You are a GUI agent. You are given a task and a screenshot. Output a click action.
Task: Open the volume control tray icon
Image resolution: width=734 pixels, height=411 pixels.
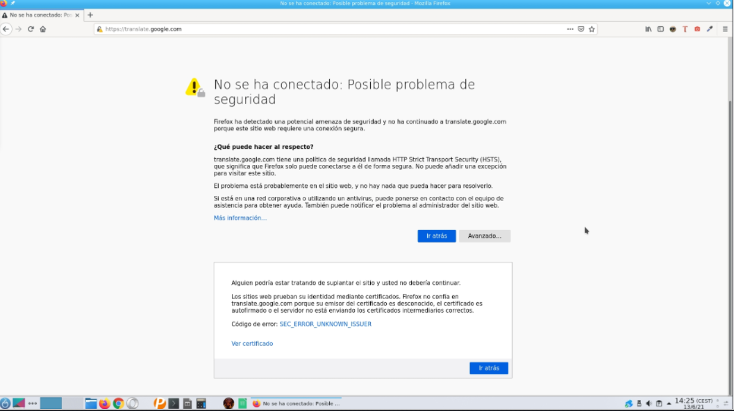tap(649, 403)
